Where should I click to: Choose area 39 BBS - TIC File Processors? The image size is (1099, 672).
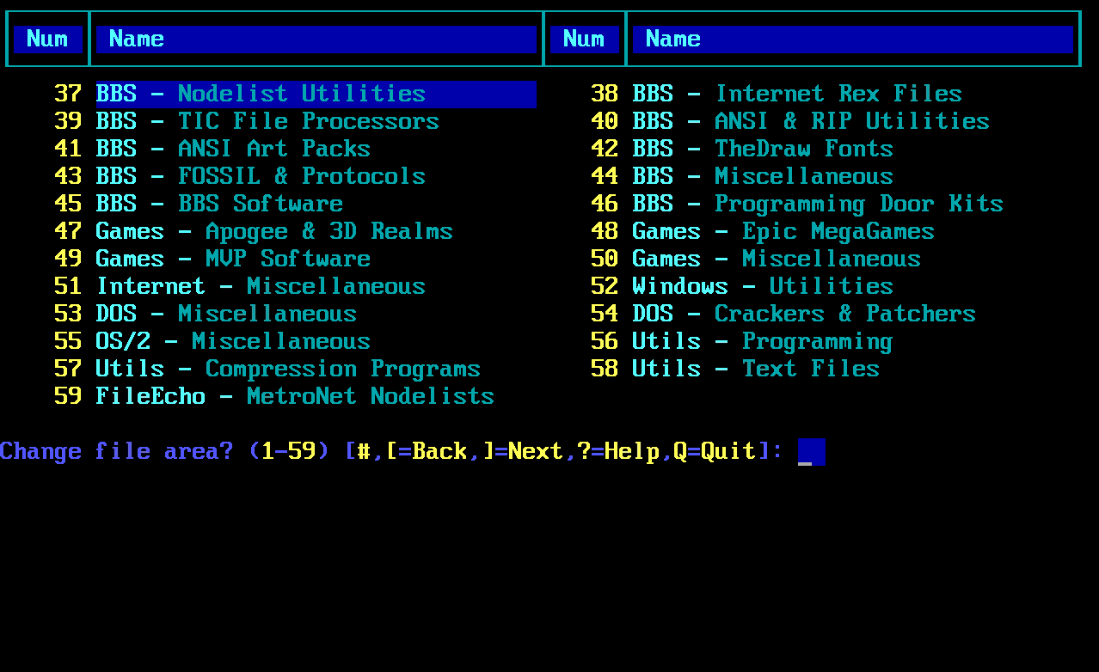click(x=247, y=121)
